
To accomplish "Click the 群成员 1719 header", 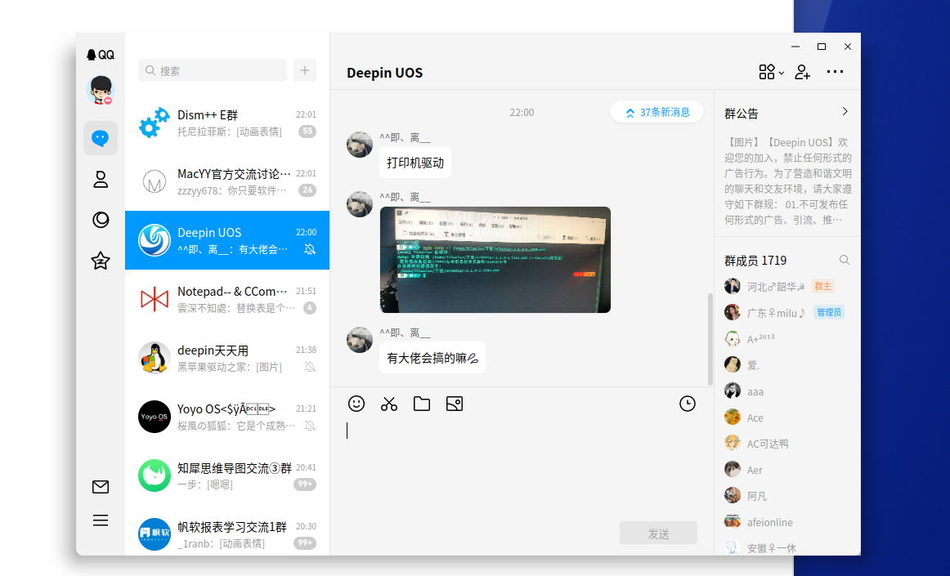I will (x=755, y=261).
